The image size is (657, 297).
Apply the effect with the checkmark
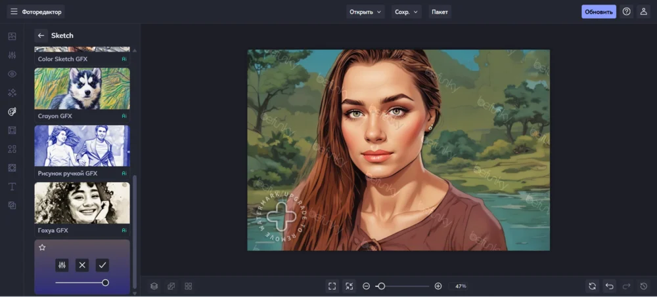pos(102,265)
